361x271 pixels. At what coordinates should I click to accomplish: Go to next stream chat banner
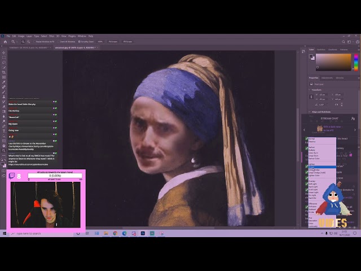(355, 130)
